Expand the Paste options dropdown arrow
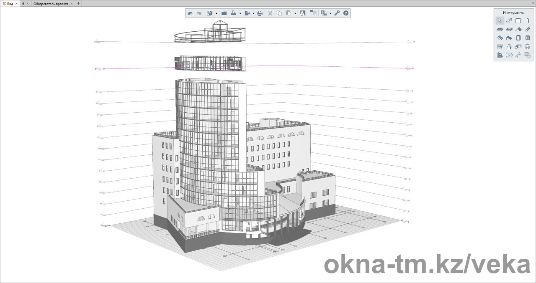This screenshot has height=283, width=536. (295, 13)
